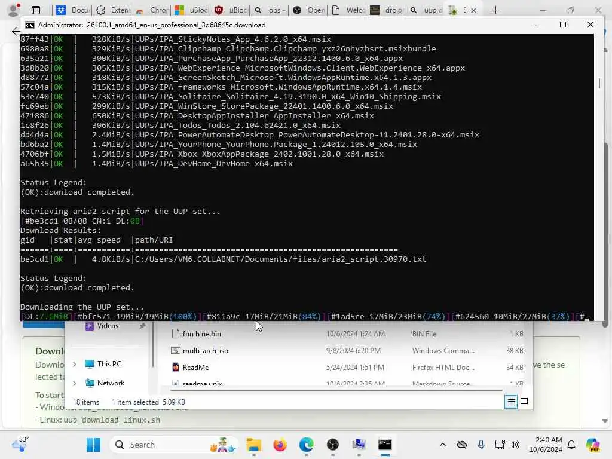Click the multi_arch_iso command file icon
Image resolution: width=612 pixels, height=459 pixels.
point(176,350)
